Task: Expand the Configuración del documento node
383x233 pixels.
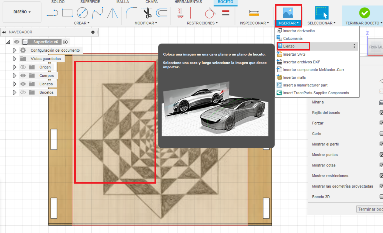Action: tap(15, 50)
